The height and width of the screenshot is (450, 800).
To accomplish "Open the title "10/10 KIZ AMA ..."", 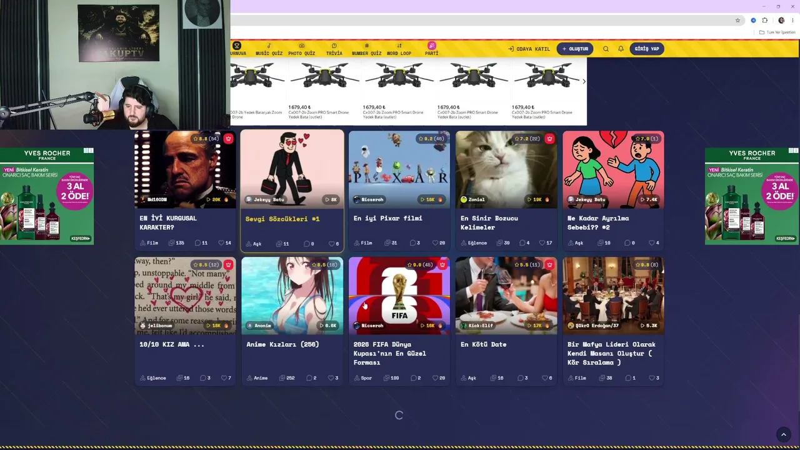I will click(x=172, y=344).
